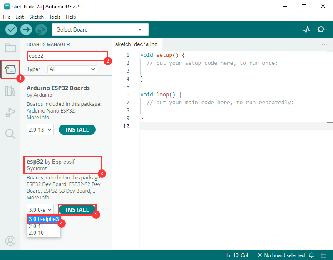Click the BOARDS MANAGER panel heading

click(48, 44)
